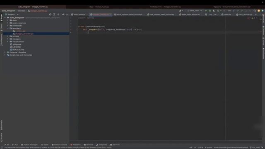Image resolution: width=265 pixels, height=149 pixels.
Task: Open the Git branch widget in status bar
Action: coord(255,148)
